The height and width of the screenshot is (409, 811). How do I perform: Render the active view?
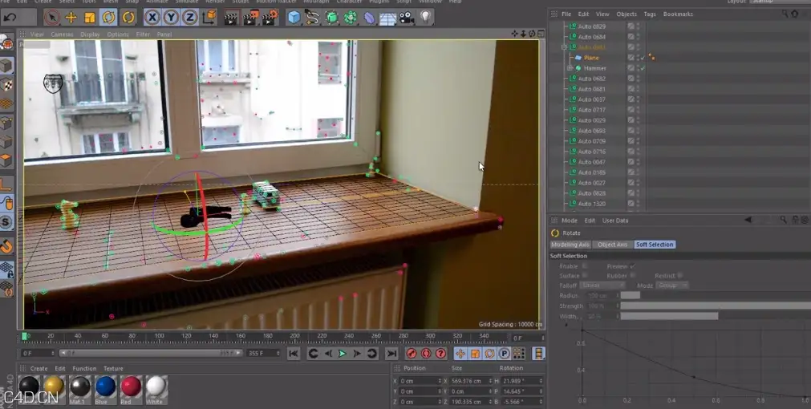(231, 18)
